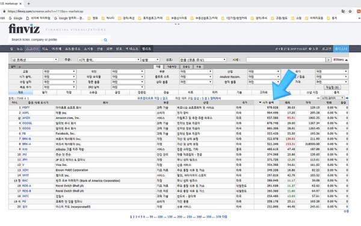Open the AAPL ticker link
The width and height of the screenshot is (361, 226).
26,113
